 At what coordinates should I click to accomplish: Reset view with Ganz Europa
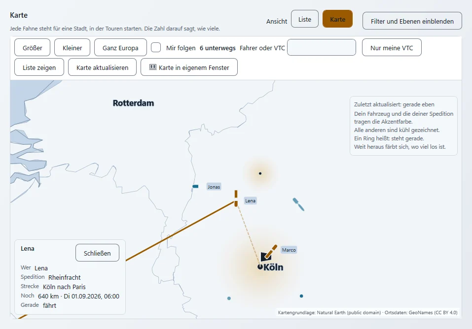click(x=120, y=47)
